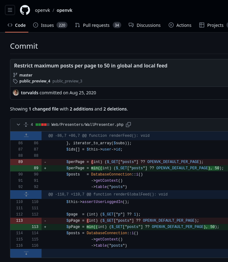The height and width of the screenshot is (262, 228).
Task: Expand all lines icon in file header
Action: click(x=26, y=125)
